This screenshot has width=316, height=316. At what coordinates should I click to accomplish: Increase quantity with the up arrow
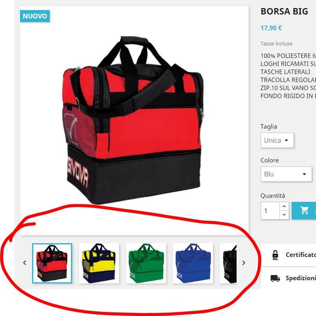284,206
